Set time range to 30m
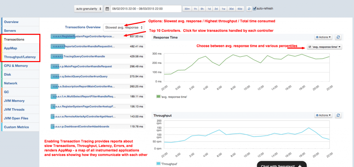 (187, 8)
